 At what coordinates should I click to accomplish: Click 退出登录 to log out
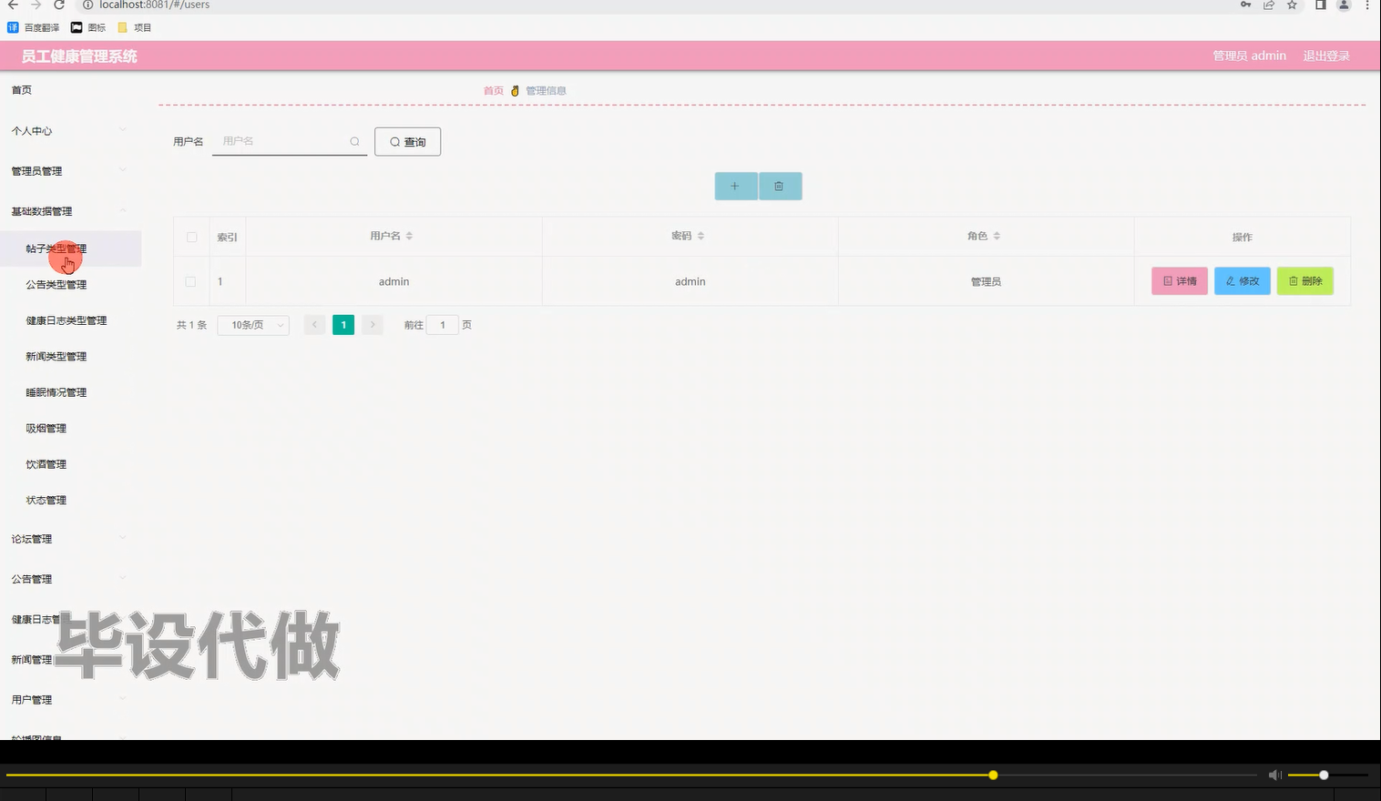[x=1325, y=56]
